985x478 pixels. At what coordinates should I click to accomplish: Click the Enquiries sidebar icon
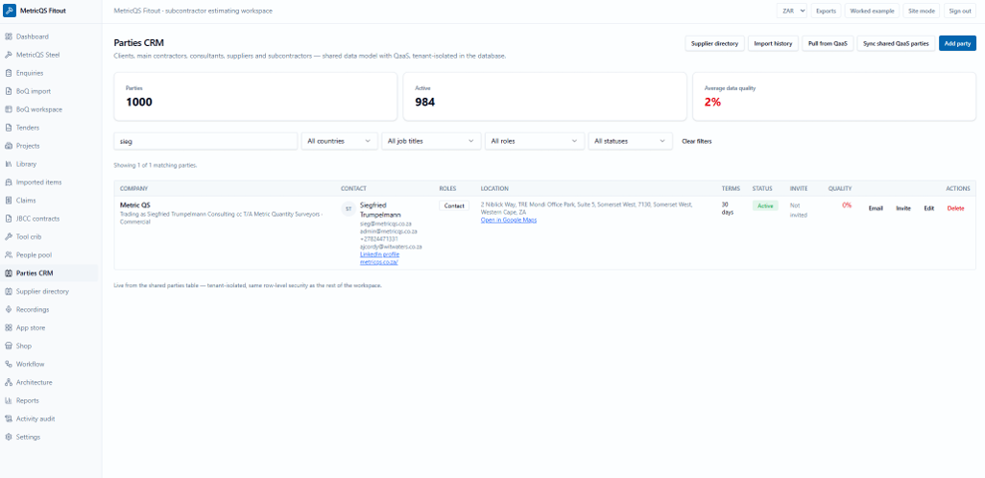(9, 73)
